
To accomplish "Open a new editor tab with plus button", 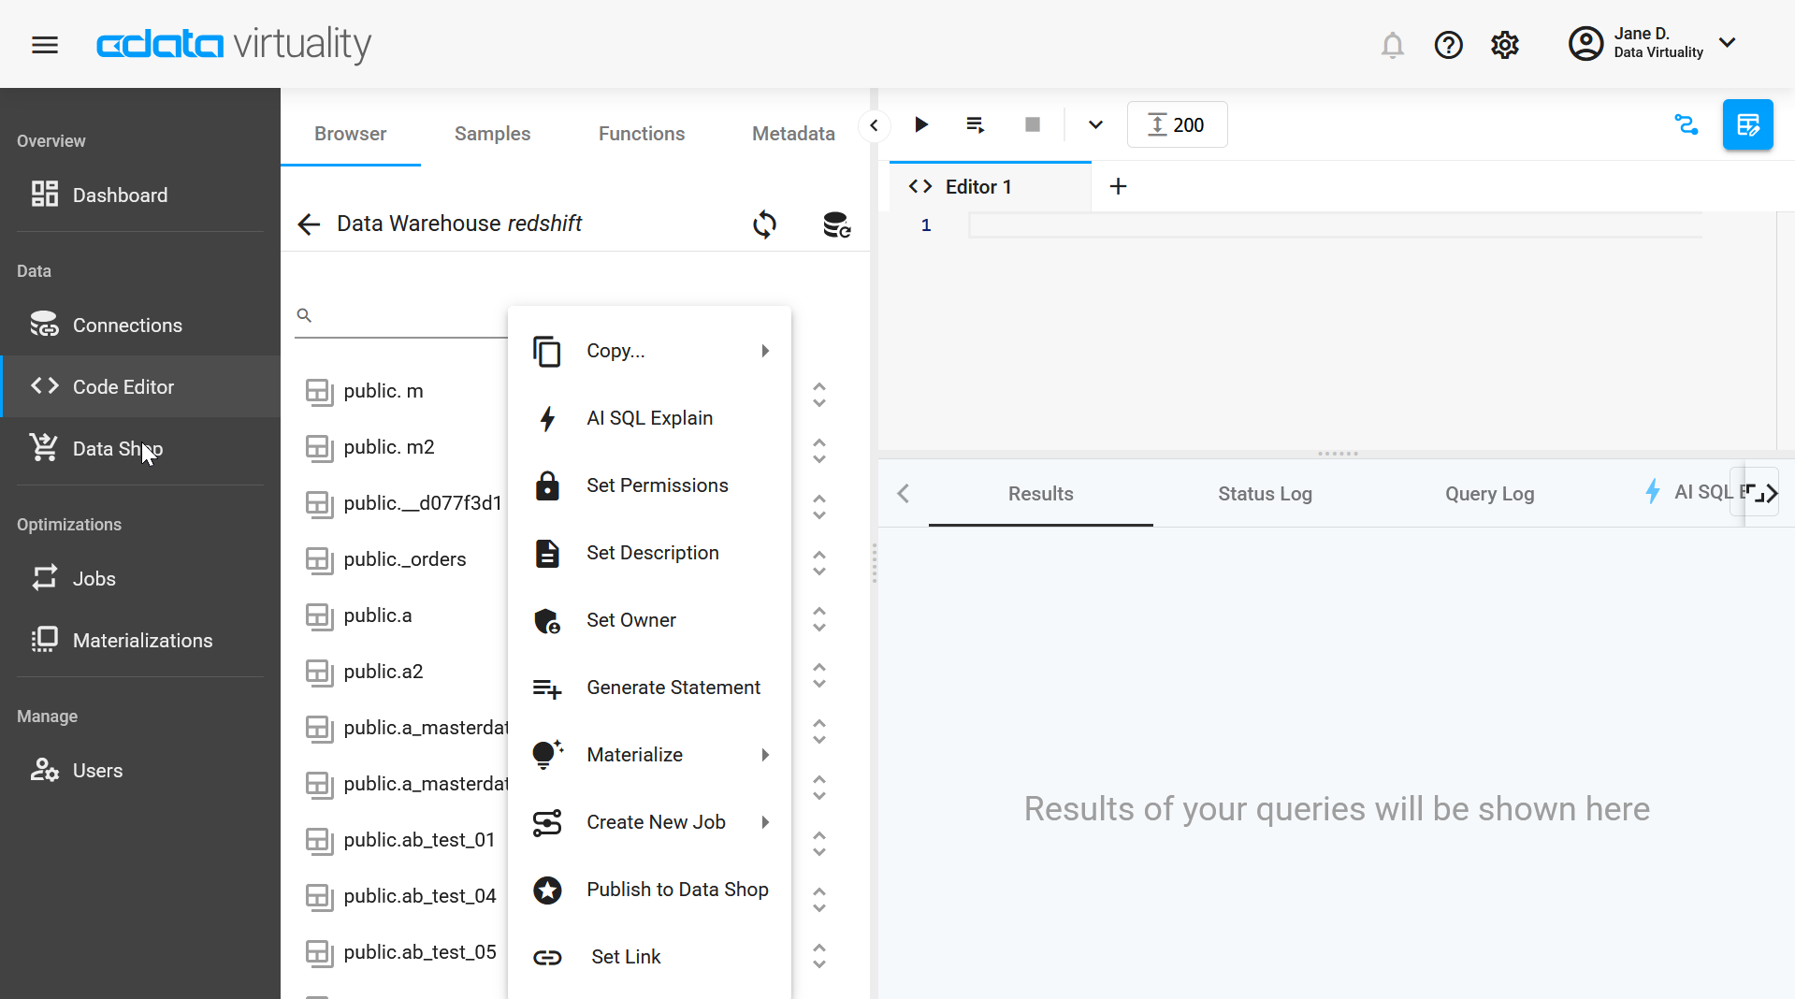I will tap(1117, 185).
